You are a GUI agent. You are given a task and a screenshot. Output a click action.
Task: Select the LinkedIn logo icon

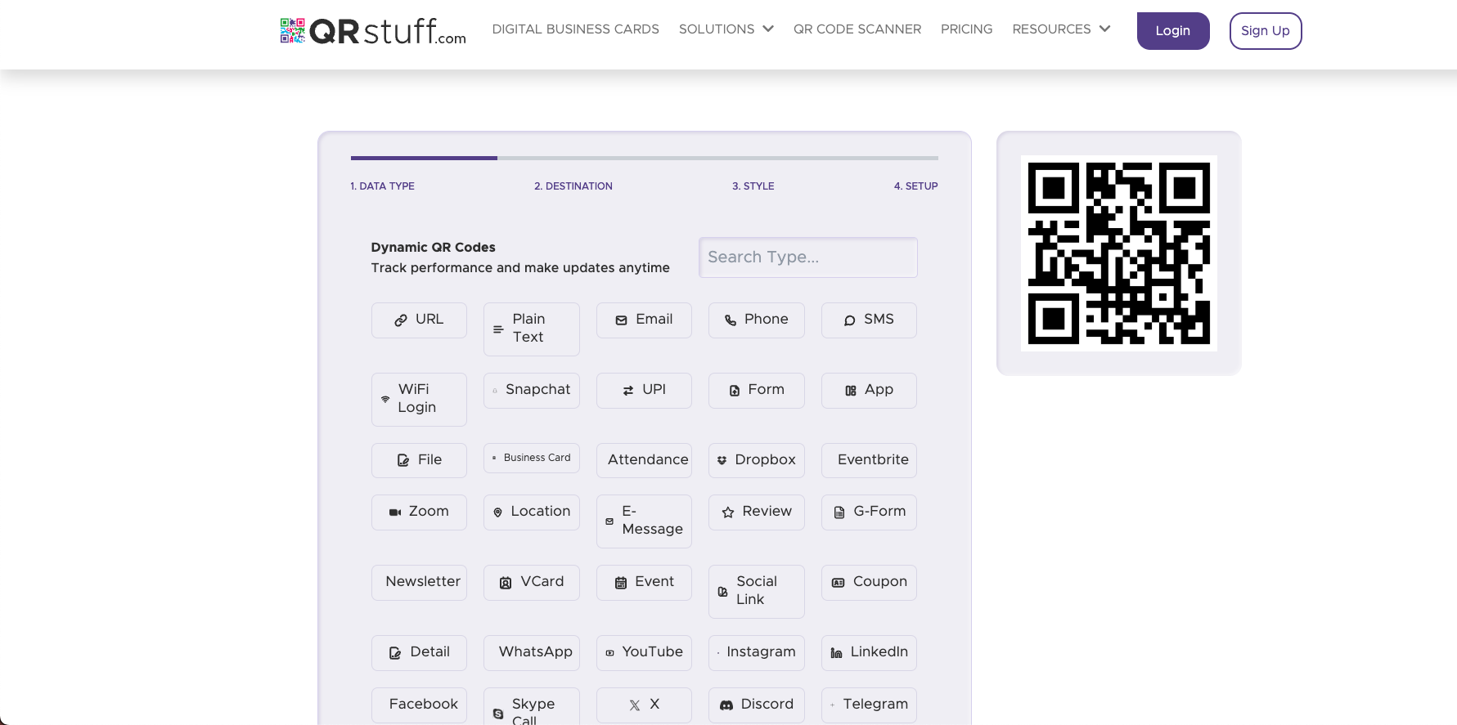(x=836, y=653)
